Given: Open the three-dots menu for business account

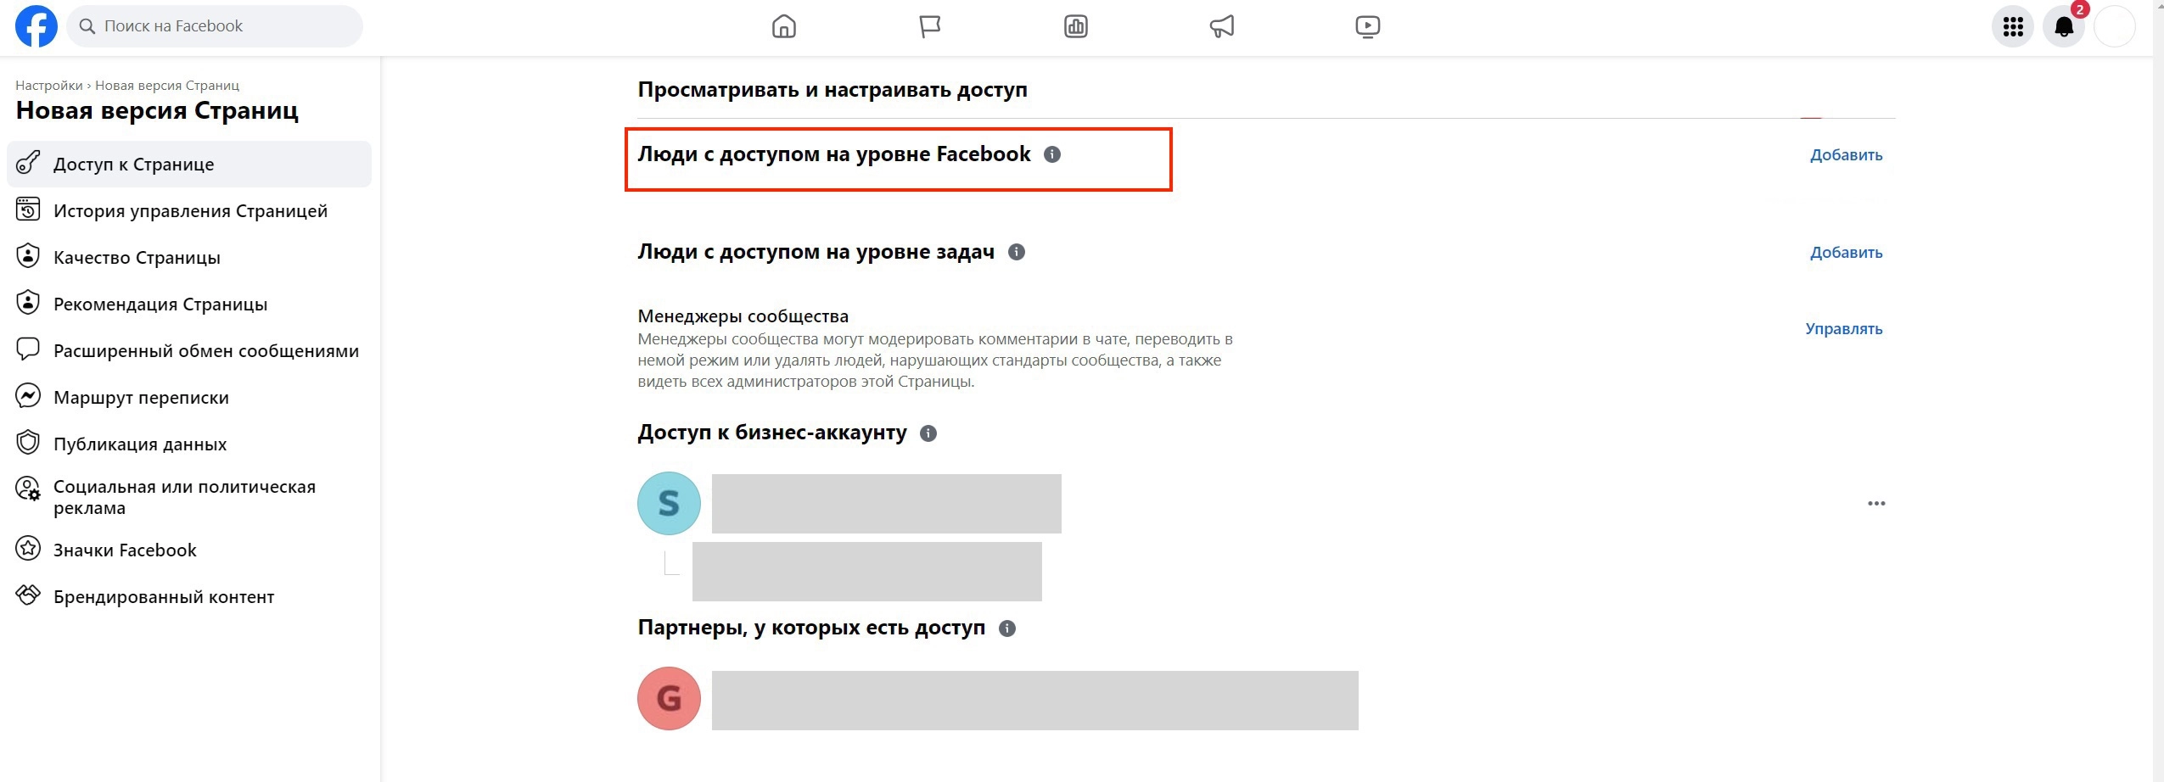Looking at the screenshot, I should pos(1876,504).
